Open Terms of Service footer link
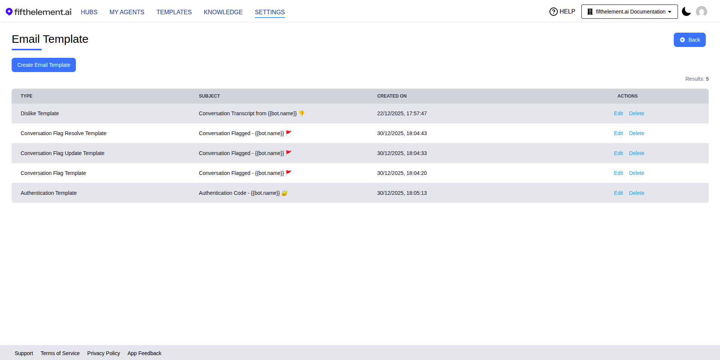 (60, 353)
